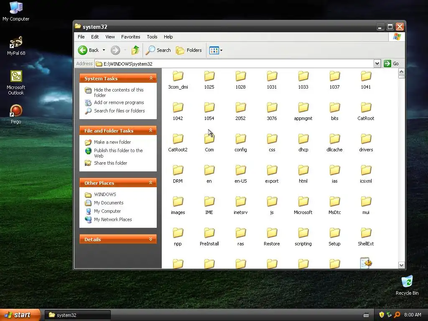Select the CatRoot2 folder
This screenshot has height=321, width=428.
coord(178,143)
